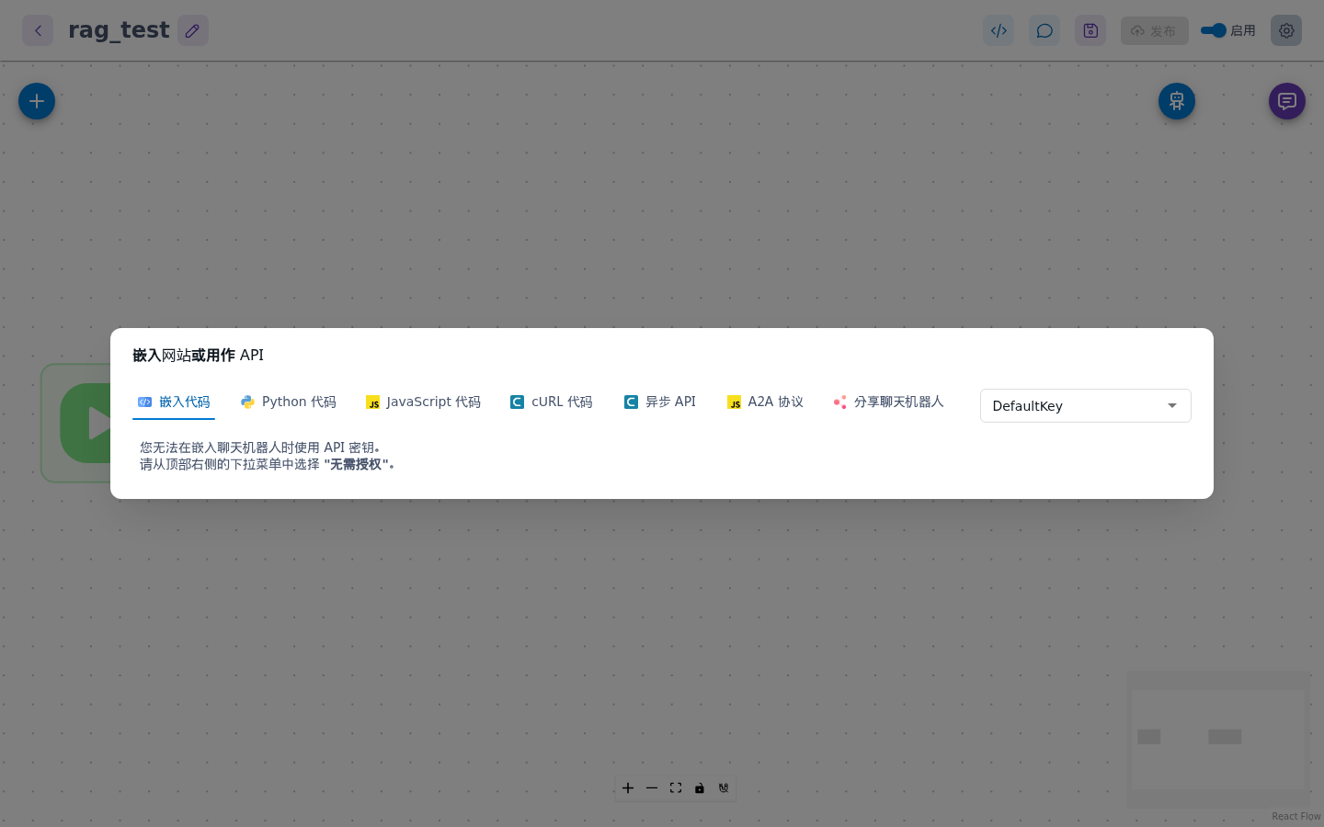This screenshot has height=827, width=1324.
Task: Switch to the JavaScript 代码 tab
Action: coord(423,402)
